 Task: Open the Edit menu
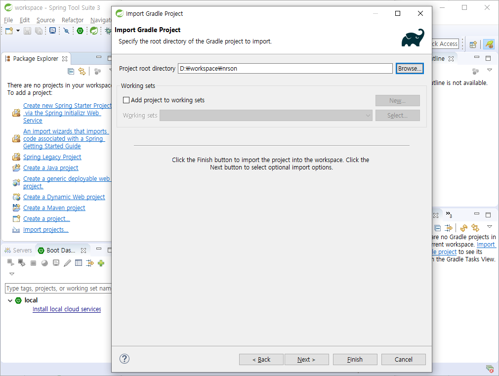click(25, 20)
